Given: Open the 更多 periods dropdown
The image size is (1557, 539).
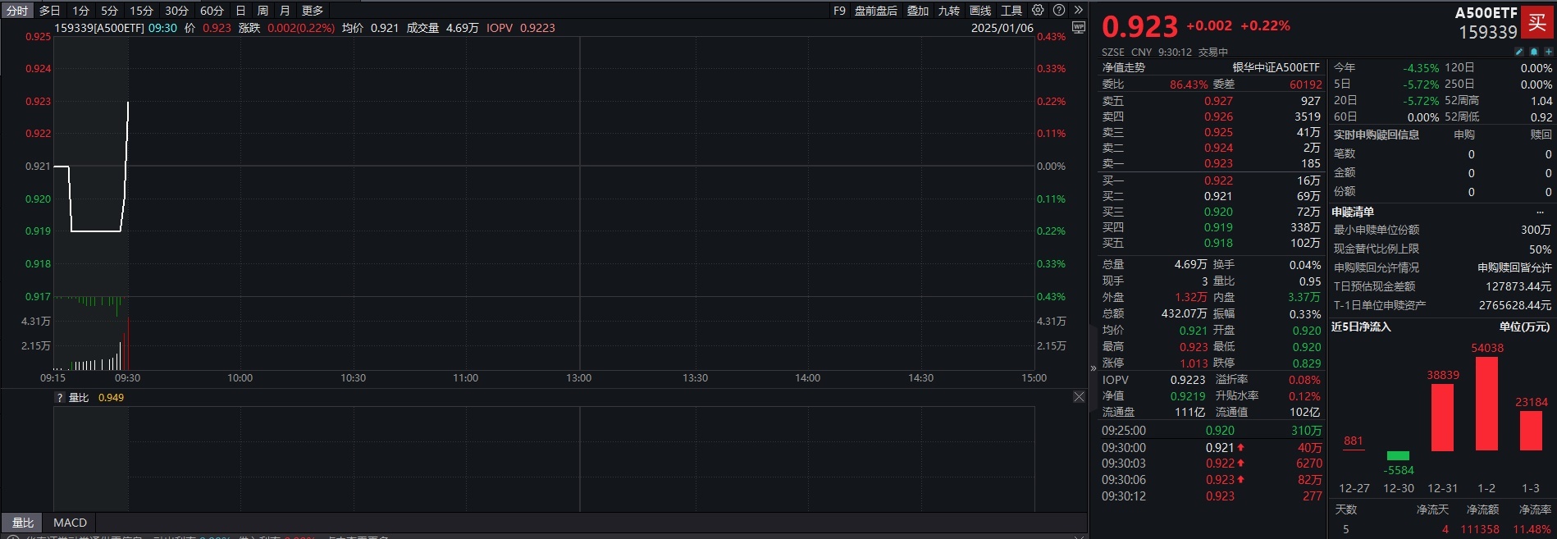Looking at the screenshot, I should pyautogui.click(x=313, y=11).
